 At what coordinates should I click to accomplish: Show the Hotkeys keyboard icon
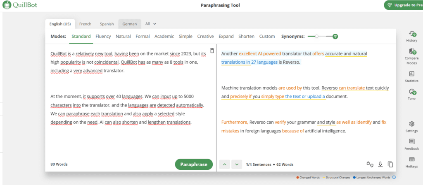pyautogui.click(x=411, y=160)
